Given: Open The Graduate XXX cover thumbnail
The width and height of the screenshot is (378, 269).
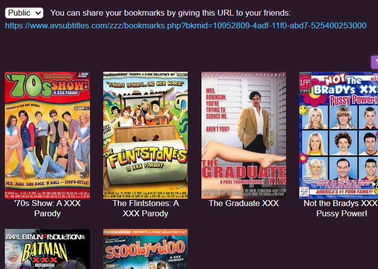Looking at the screenshot, I should coord(244,135).
